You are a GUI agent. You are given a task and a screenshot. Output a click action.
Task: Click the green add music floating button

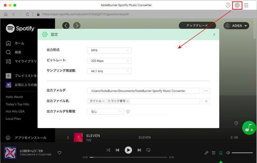click(249, 128)
